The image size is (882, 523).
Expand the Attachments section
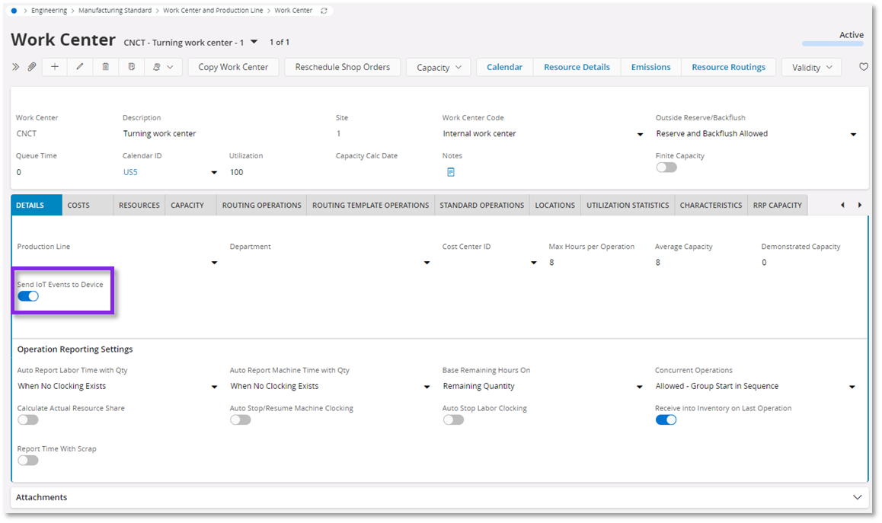[x=857, y=497]
